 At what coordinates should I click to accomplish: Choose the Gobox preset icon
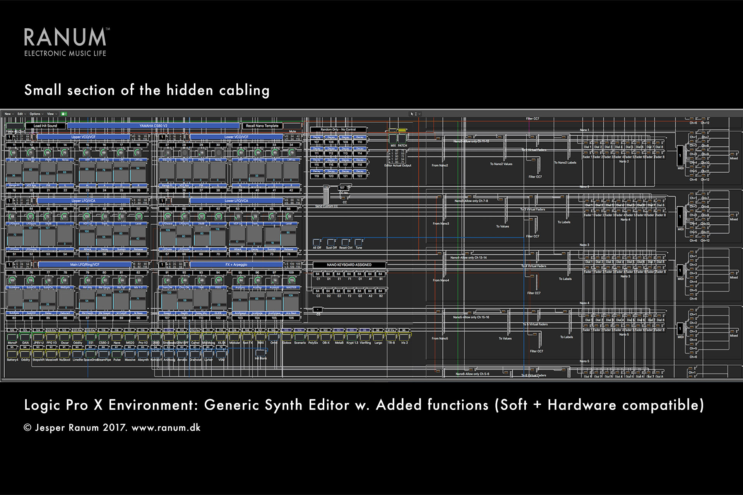(287, 337)
